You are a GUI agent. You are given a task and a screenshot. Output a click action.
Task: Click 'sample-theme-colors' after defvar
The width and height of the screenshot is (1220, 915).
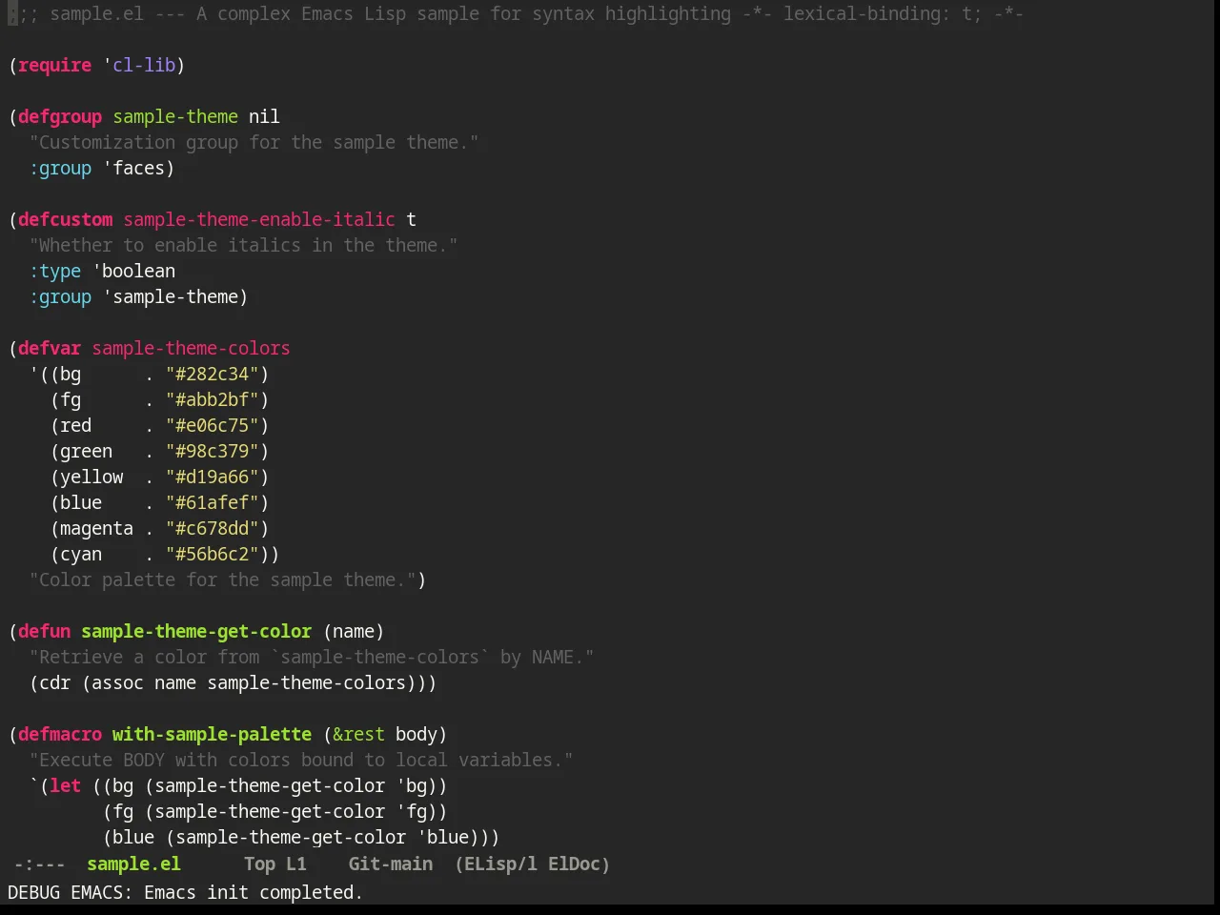(x=191, y=348)
